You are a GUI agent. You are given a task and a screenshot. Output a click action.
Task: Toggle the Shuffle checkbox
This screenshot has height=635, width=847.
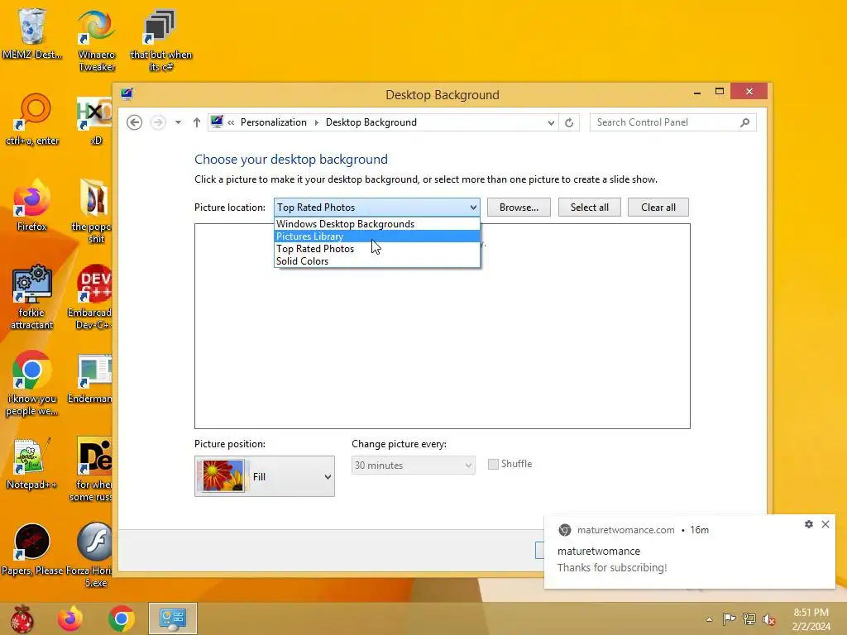pyautogui.click(x=493, y=464)
